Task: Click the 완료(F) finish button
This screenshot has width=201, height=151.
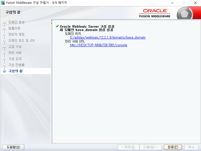Action: [173, 147]
